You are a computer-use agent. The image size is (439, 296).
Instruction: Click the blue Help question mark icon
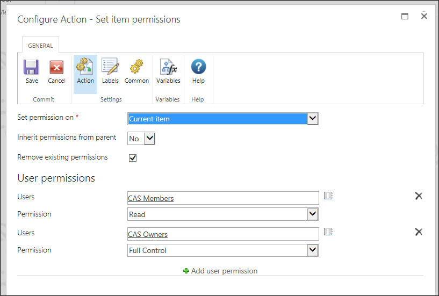click(198, 67)
